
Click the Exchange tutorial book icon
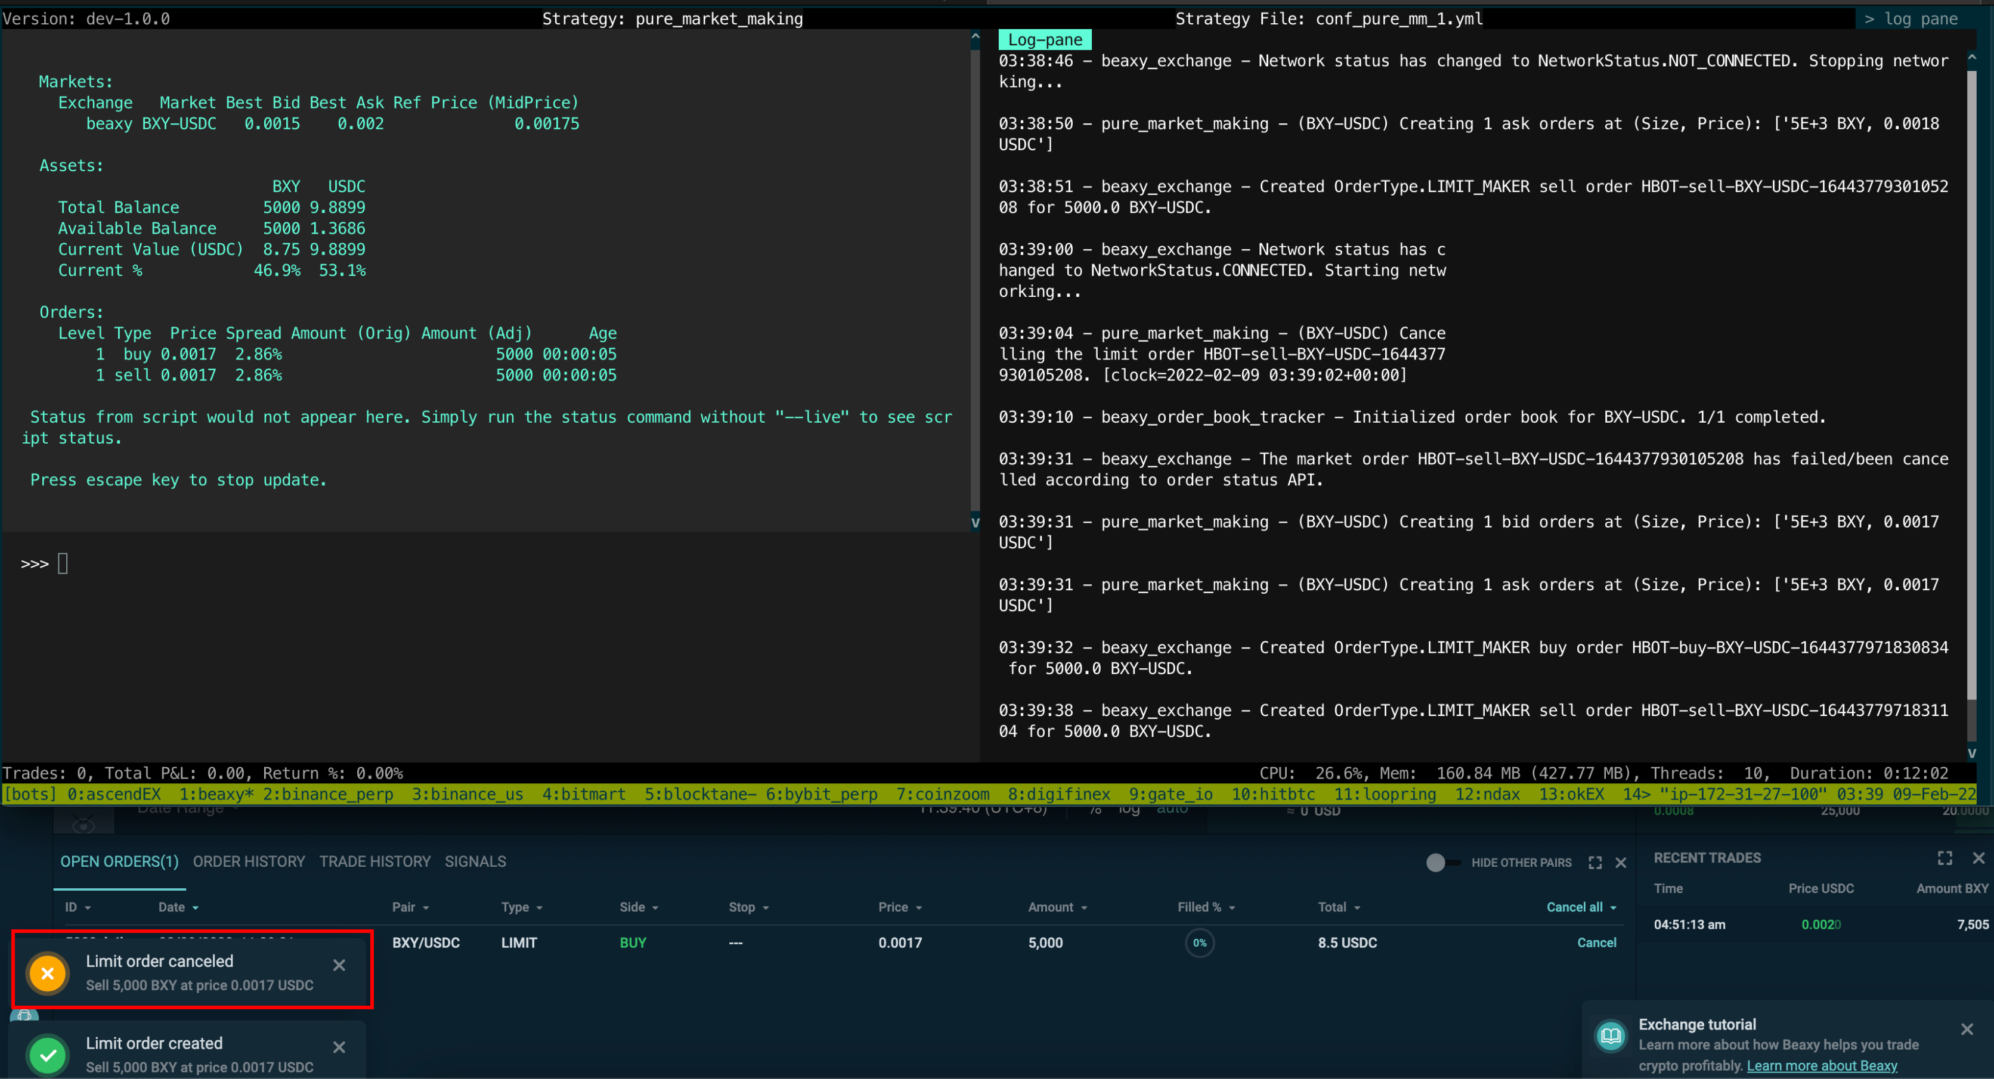pos(1611,1035)
